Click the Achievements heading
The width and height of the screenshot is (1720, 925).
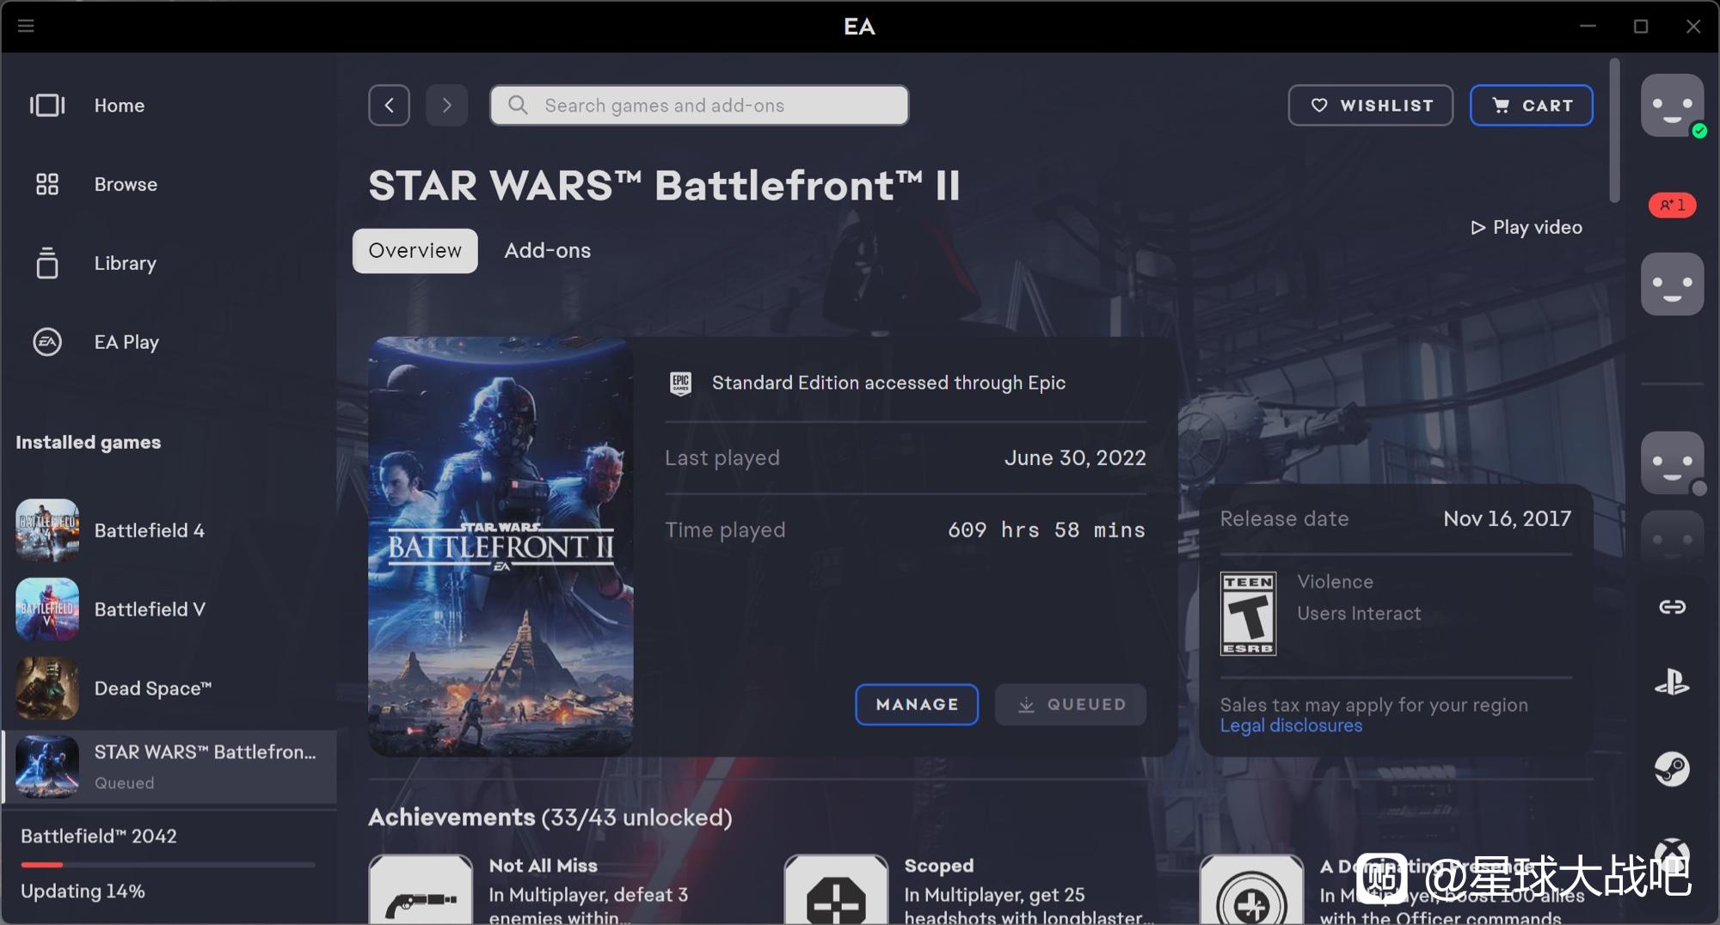(550, 817)
